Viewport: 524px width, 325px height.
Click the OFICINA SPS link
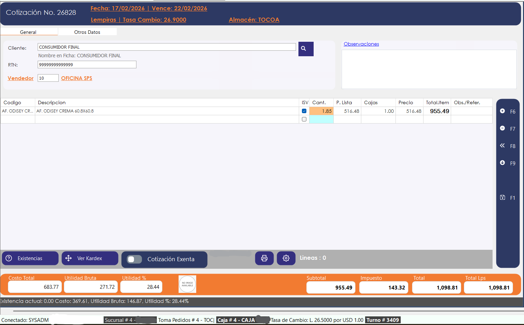77,78
